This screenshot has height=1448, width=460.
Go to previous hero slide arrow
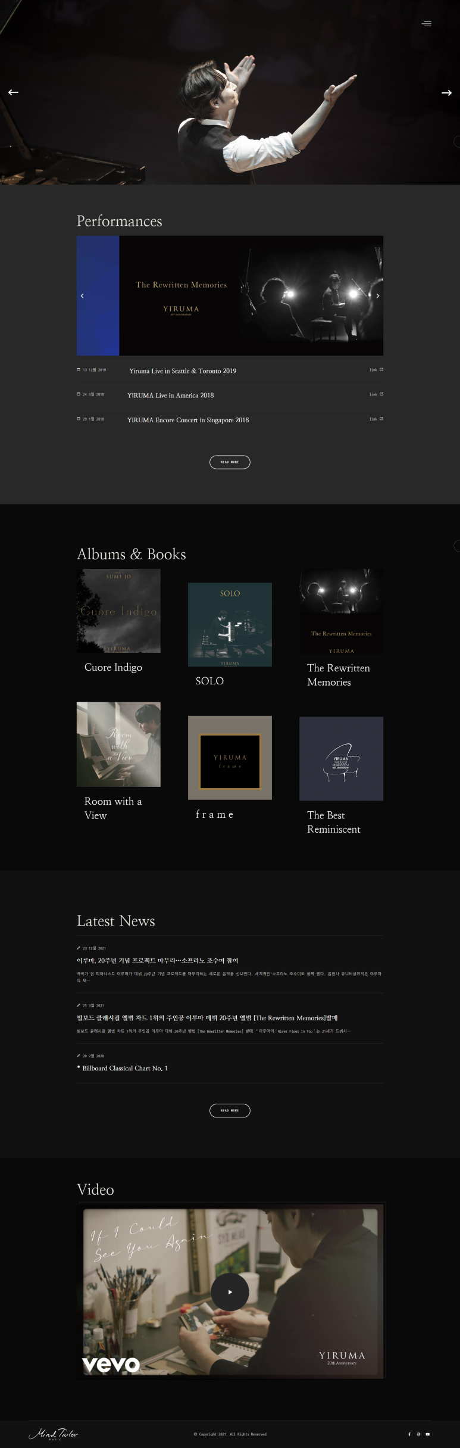tap(13, 92)
